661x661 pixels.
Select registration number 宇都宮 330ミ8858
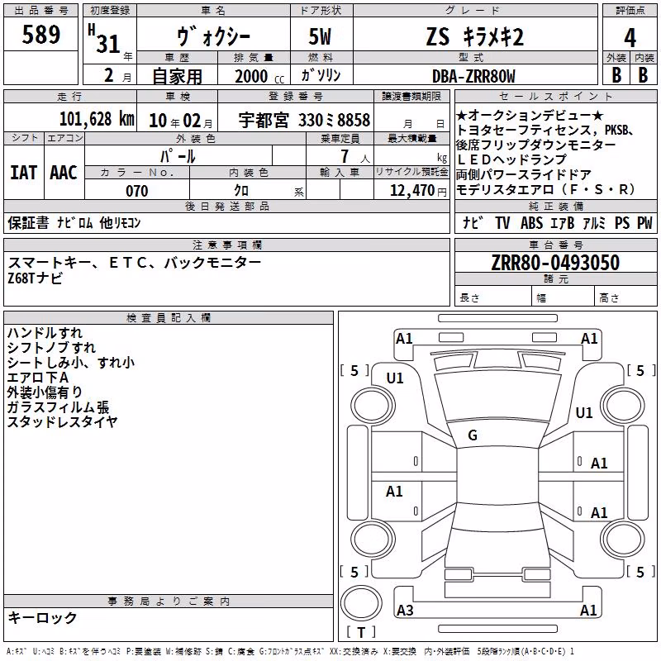coord(304,120)
